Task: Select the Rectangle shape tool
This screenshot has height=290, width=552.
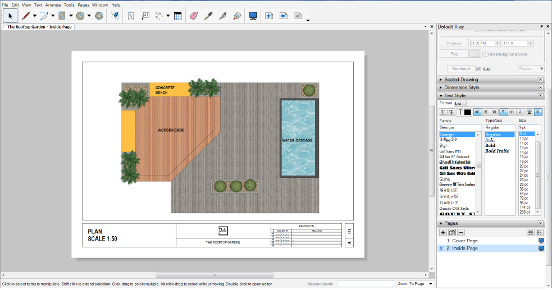Action: [62, 16]
